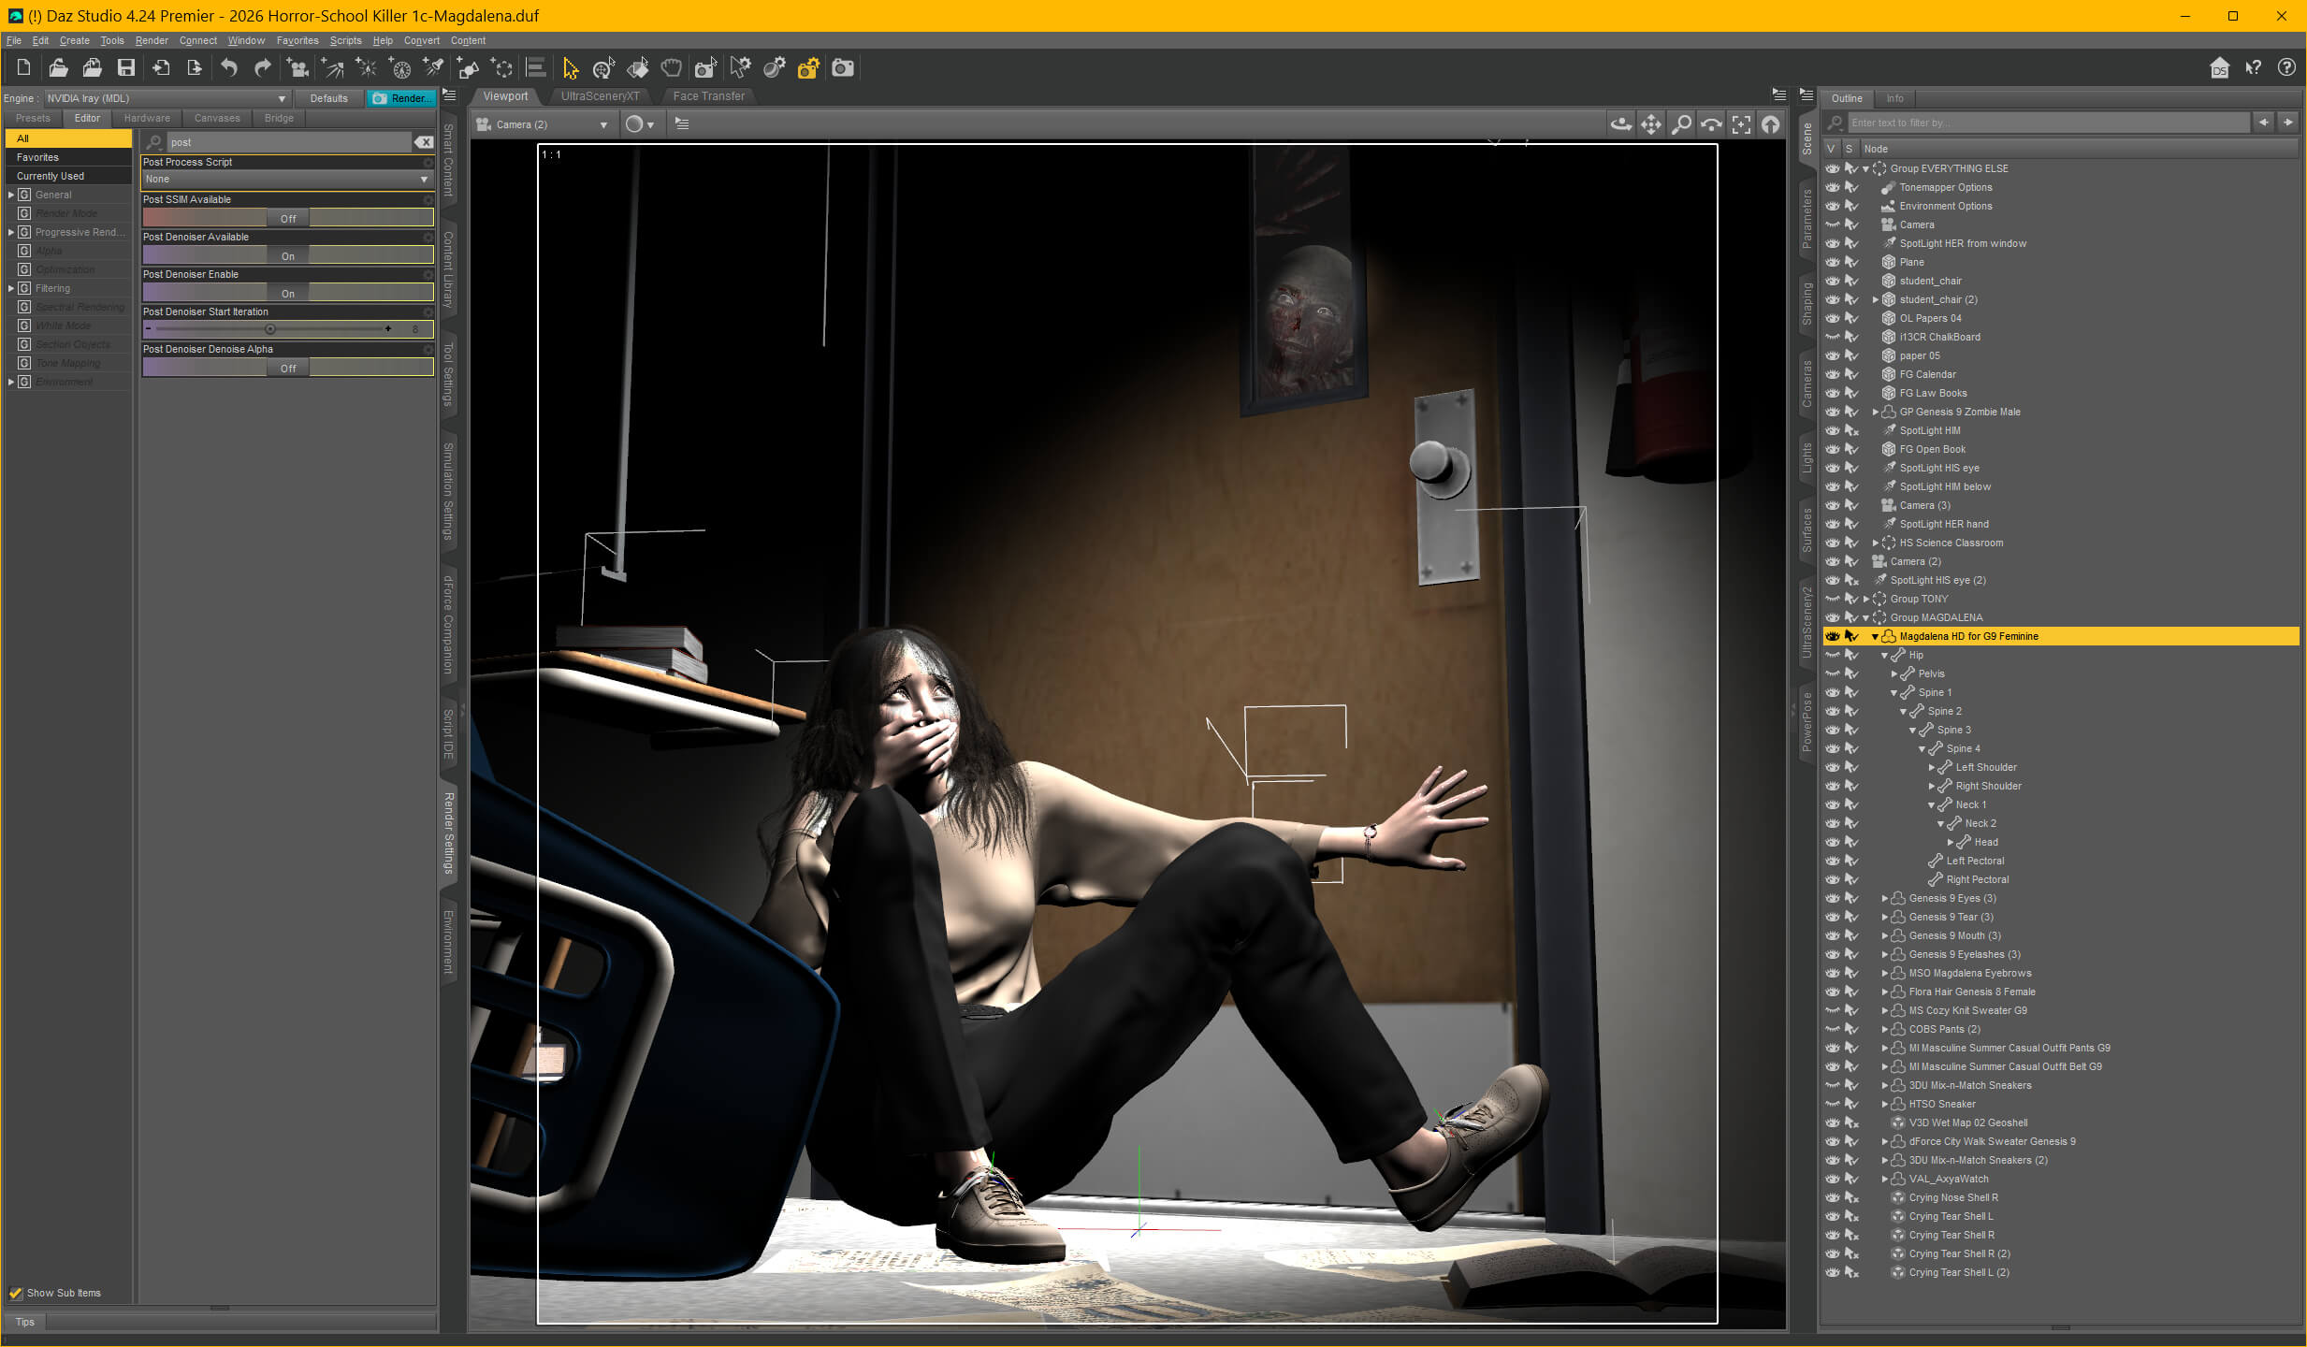Select the Camera (3) node in scene

1924,505
